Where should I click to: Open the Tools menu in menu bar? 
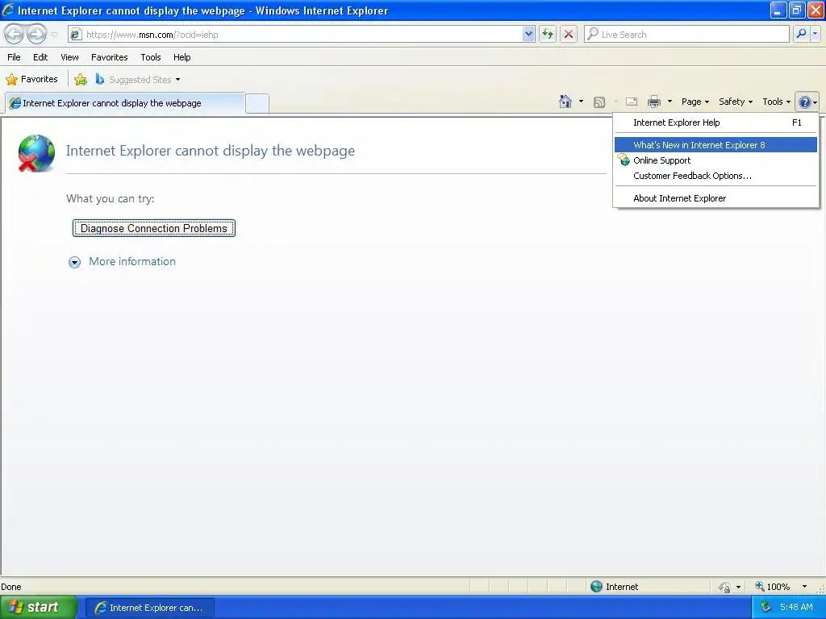pyautogui.click(x=151, y=57)
